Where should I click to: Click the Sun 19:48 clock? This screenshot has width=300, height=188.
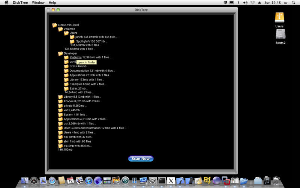273,3
